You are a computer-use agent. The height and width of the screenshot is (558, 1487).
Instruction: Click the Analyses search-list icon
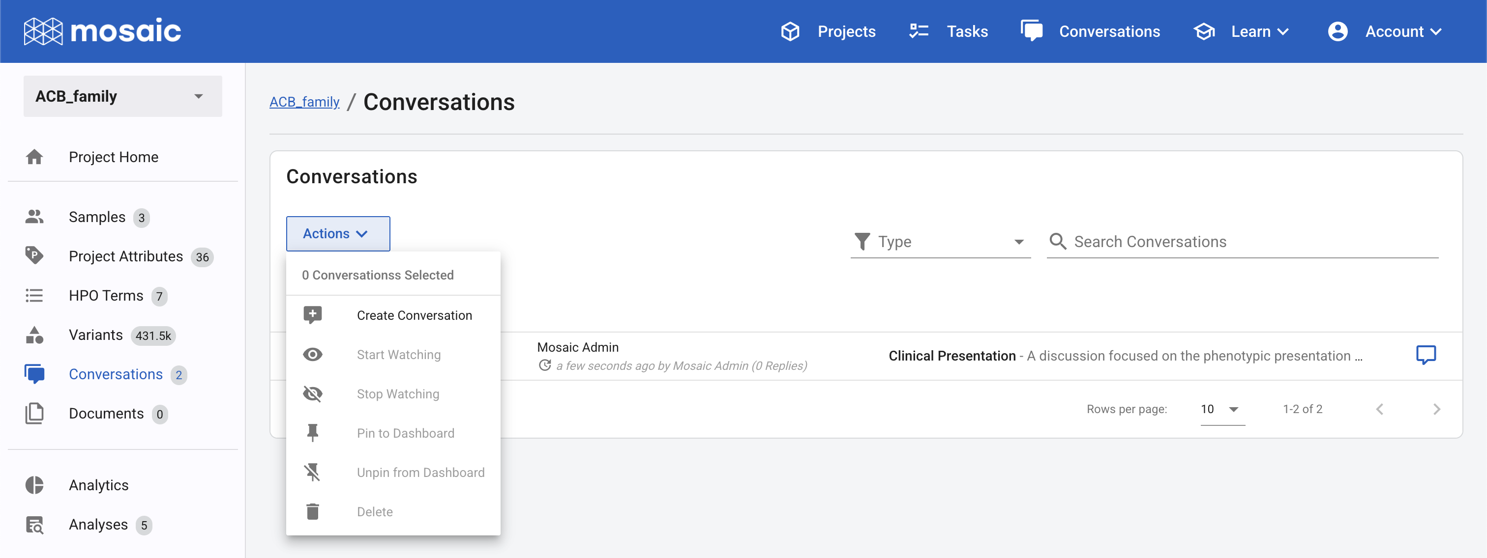34,525
